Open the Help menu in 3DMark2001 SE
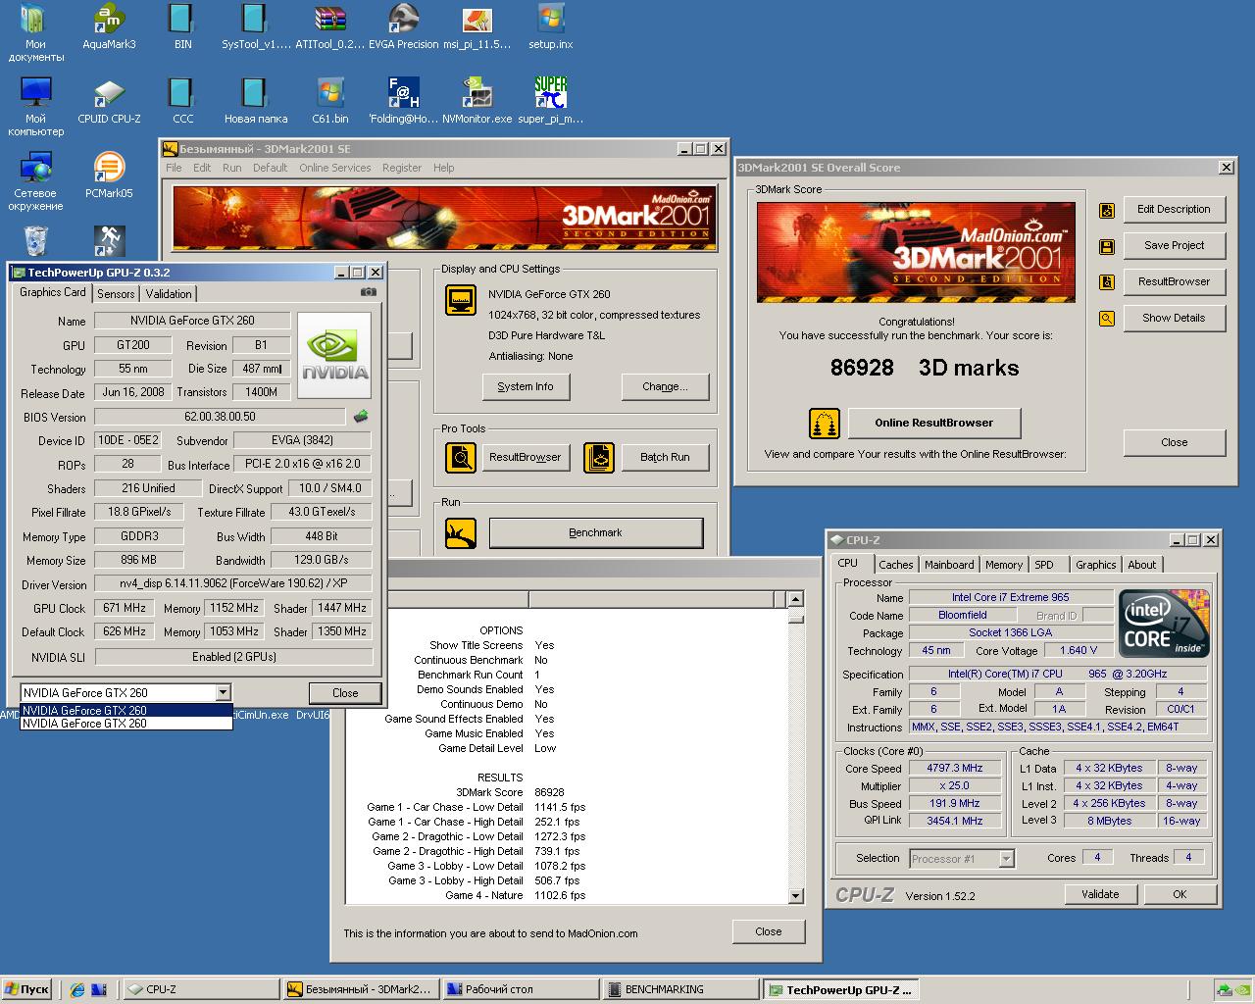The image size is (1255, 1004). pos(443,168)
